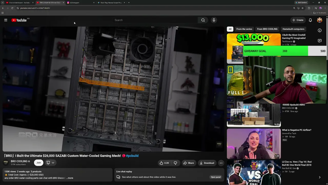This screenshot has width=328, height=185.
Task: Open Lil Zoo vs. Vero video thumbnail
Action: tap(254, 172)
